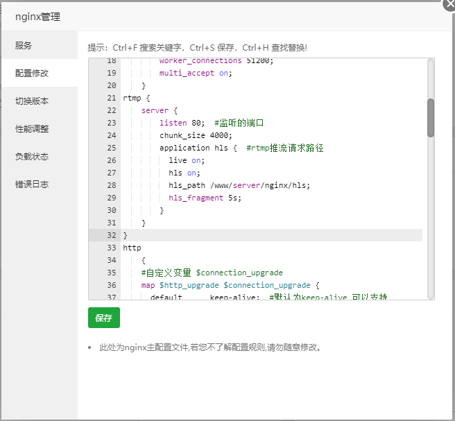Click the 'chunk_size 4000;' line
Screen dimensions: 455x421
196,135
